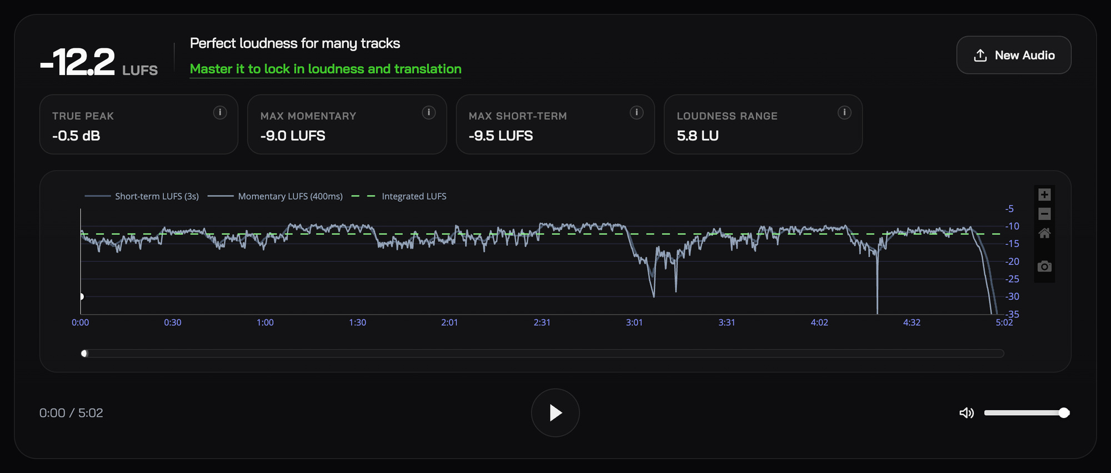Screen dimensions: 1111x473
Task: Click the Max Short-Term info icon
Action: pos(637,113)
